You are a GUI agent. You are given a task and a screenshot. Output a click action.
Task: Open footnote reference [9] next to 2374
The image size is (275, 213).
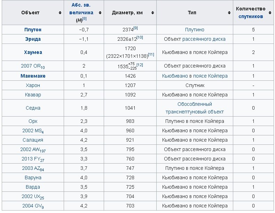(x=136, y=28)
